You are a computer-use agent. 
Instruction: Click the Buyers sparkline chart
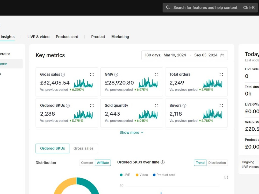point(213,114)
